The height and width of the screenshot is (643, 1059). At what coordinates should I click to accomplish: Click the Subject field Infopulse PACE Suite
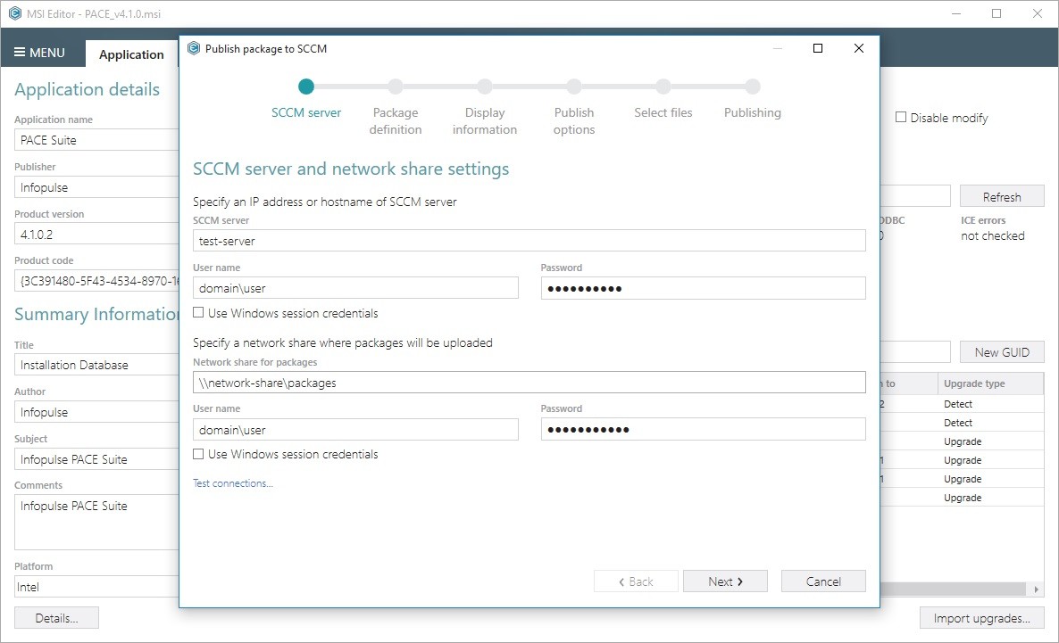click(x=96, y=458)
